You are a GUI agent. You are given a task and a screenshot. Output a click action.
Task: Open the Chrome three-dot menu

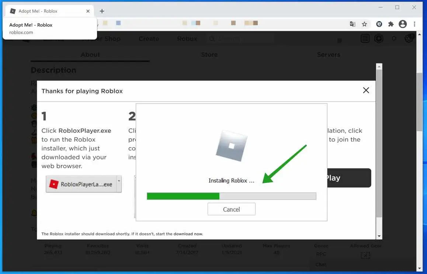[x=414, y=24]
